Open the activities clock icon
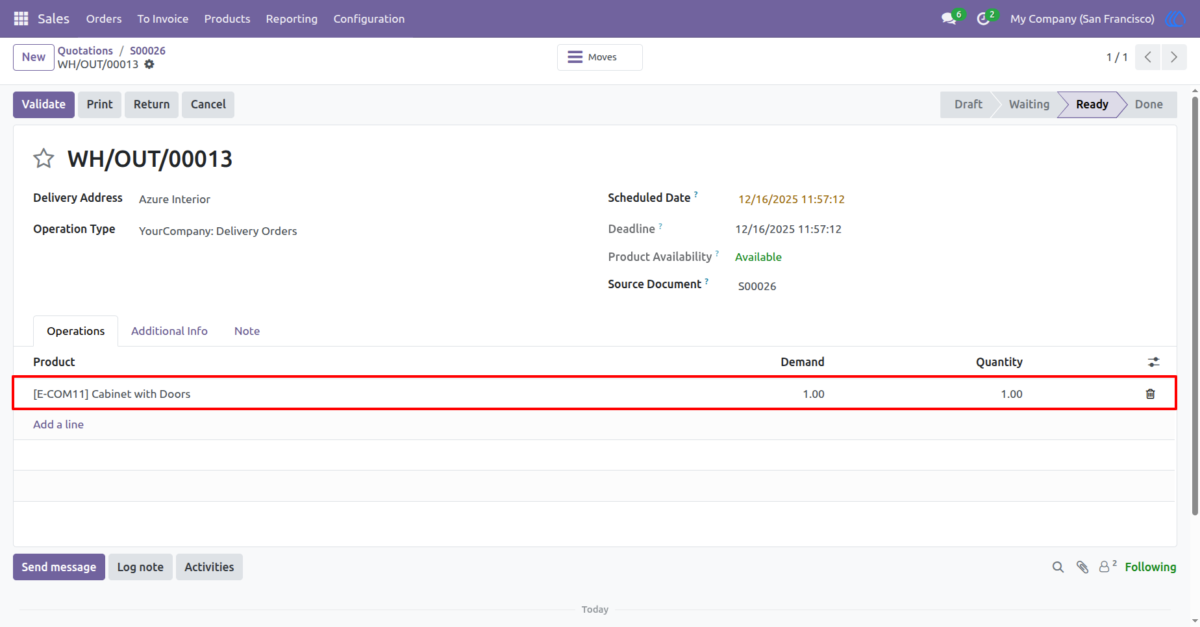1200x627 pixels. click(984, 19)
